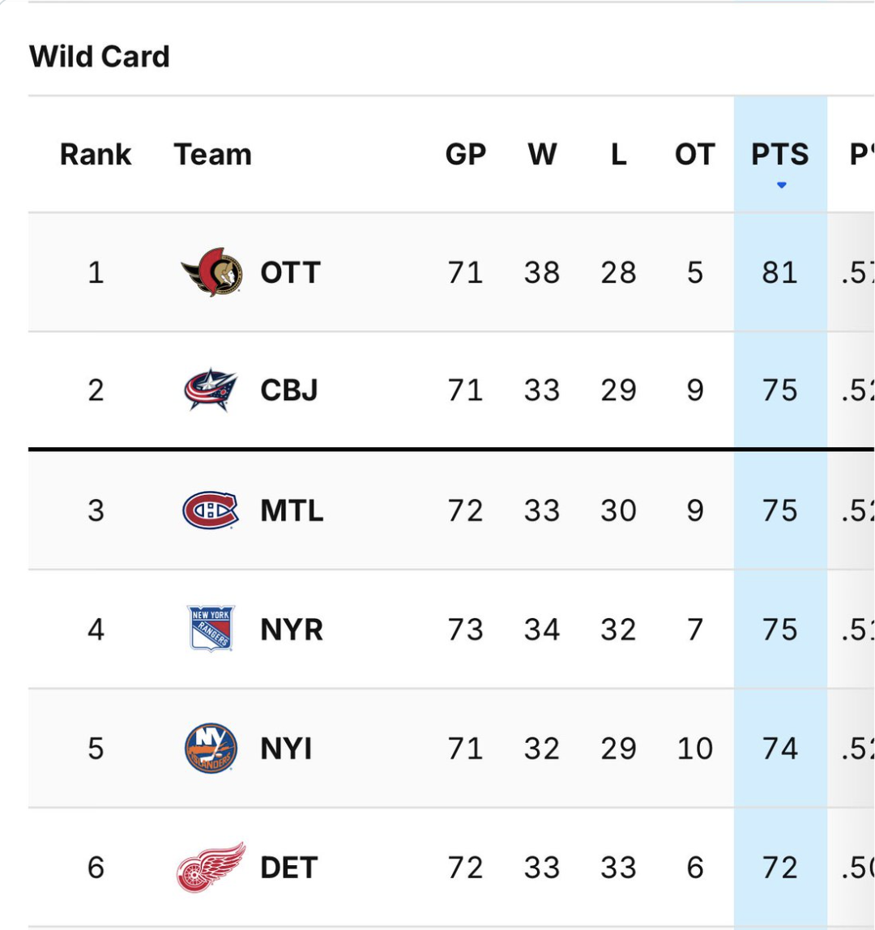This screenshot has width=875, height=930.
Task: Click DET's points value of 72
Action: [779, 867]
